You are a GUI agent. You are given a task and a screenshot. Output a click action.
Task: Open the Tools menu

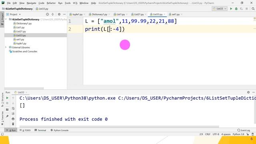pyautogui.click(x=68, y=3)
